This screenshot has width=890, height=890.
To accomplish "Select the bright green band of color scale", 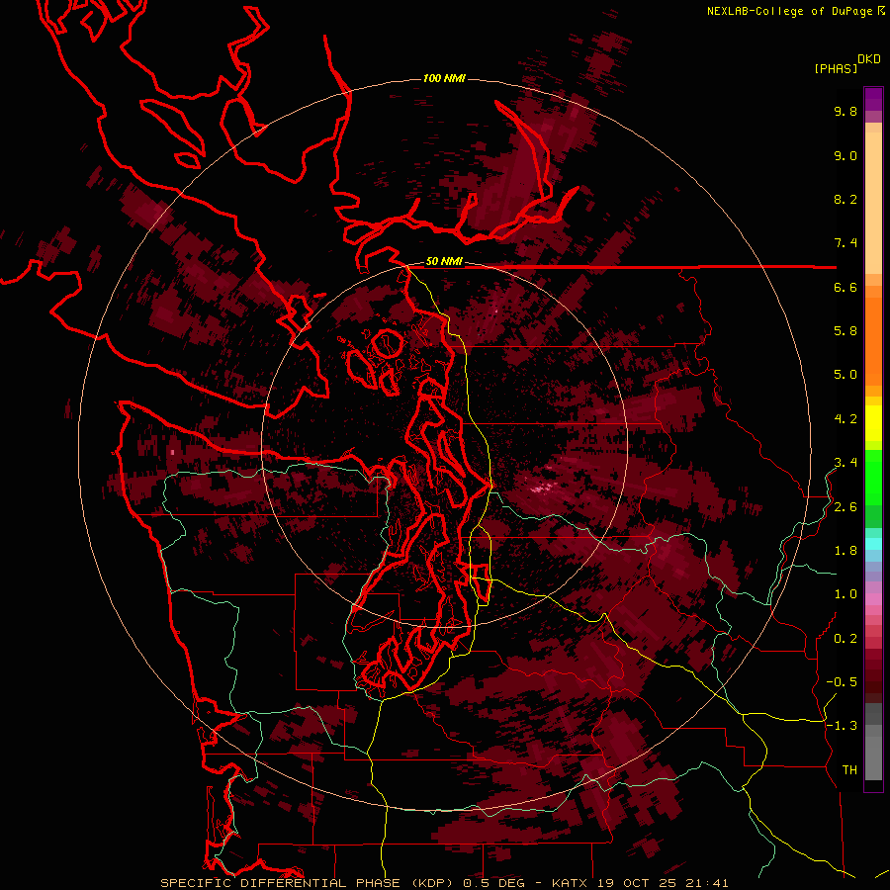I will tap(873, 477).
